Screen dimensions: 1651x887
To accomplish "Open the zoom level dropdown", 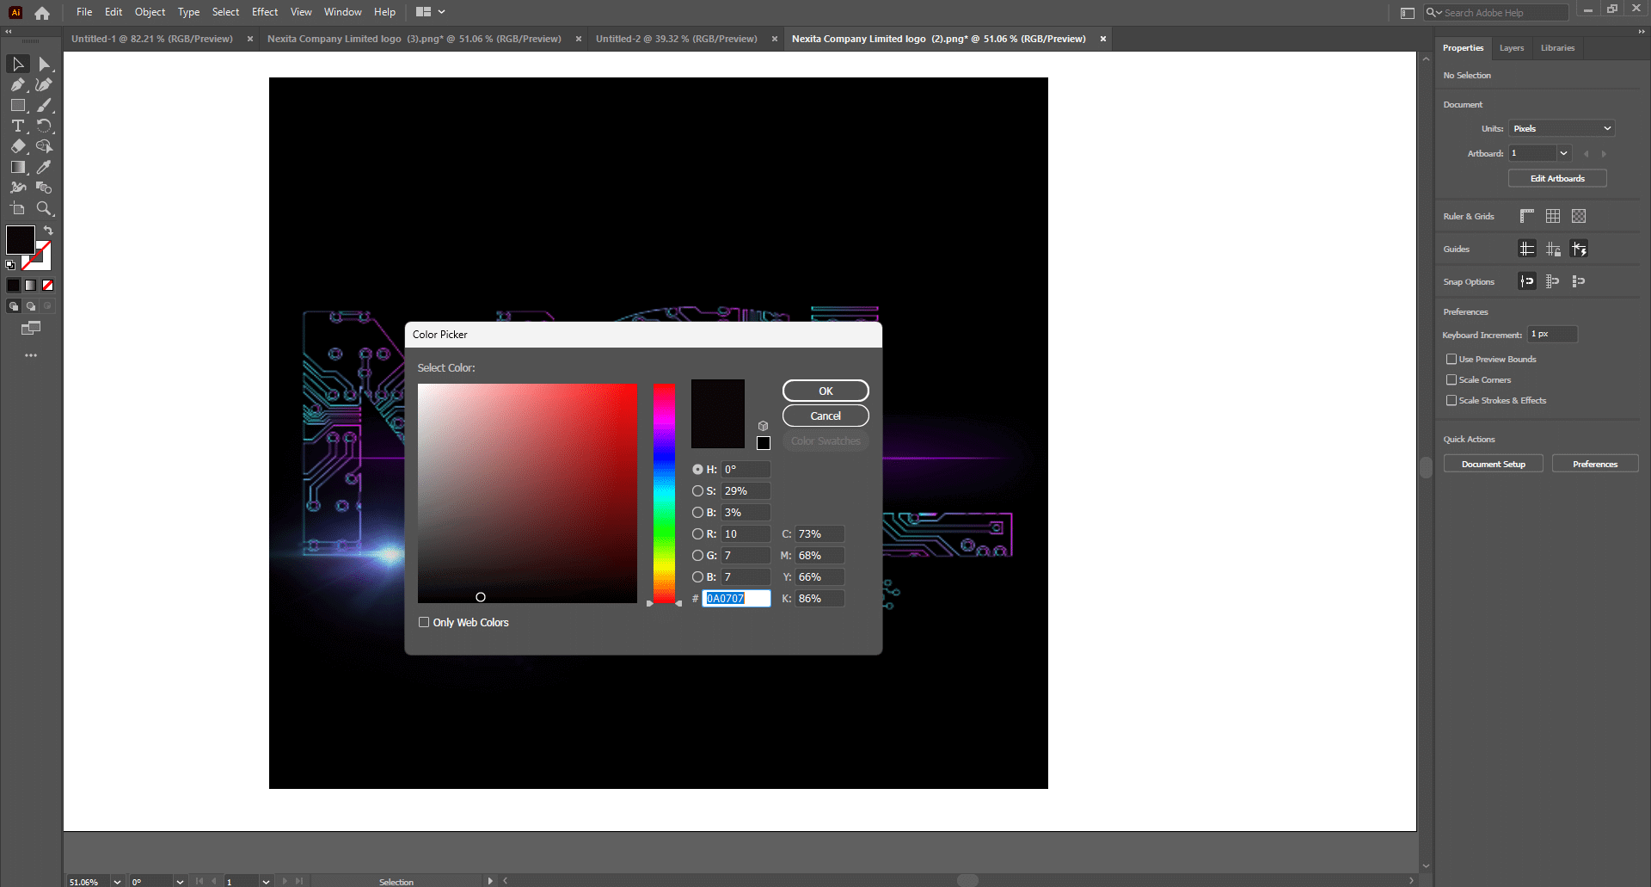I will pos(117,881).
